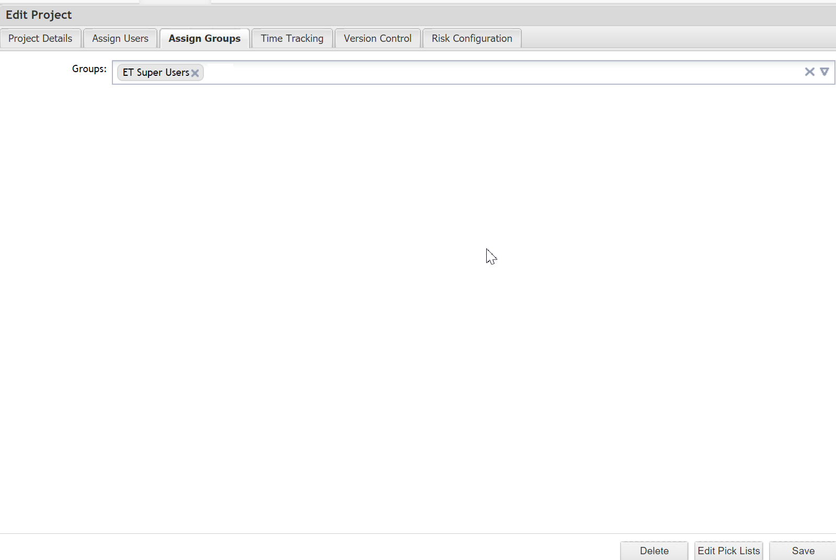Go to the Time Tracking tab
The width and height of the screenshot is (836, 560).
(292, 39)
